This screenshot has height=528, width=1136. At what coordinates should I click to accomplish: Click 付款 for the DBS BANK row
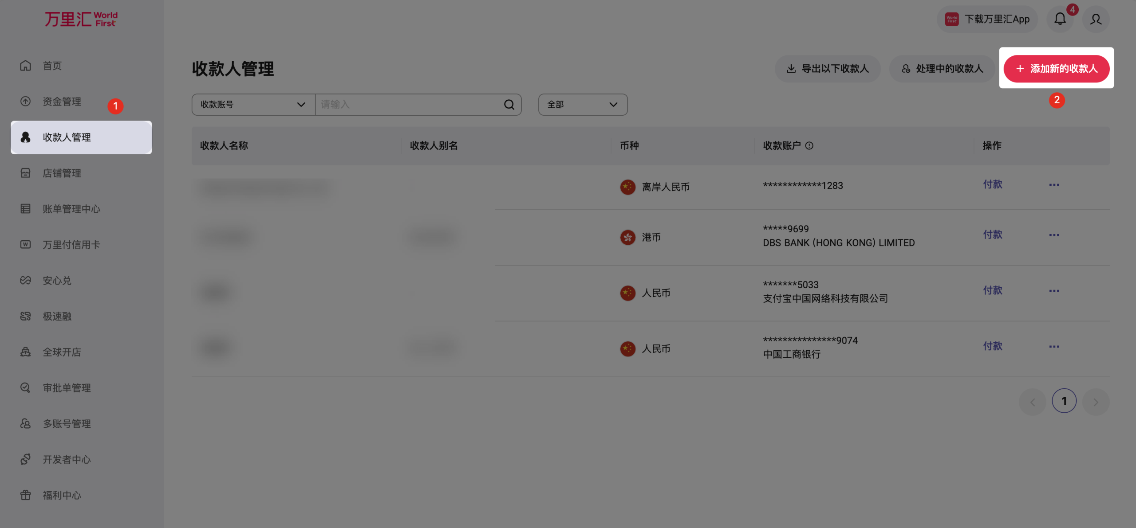(993, 235)
